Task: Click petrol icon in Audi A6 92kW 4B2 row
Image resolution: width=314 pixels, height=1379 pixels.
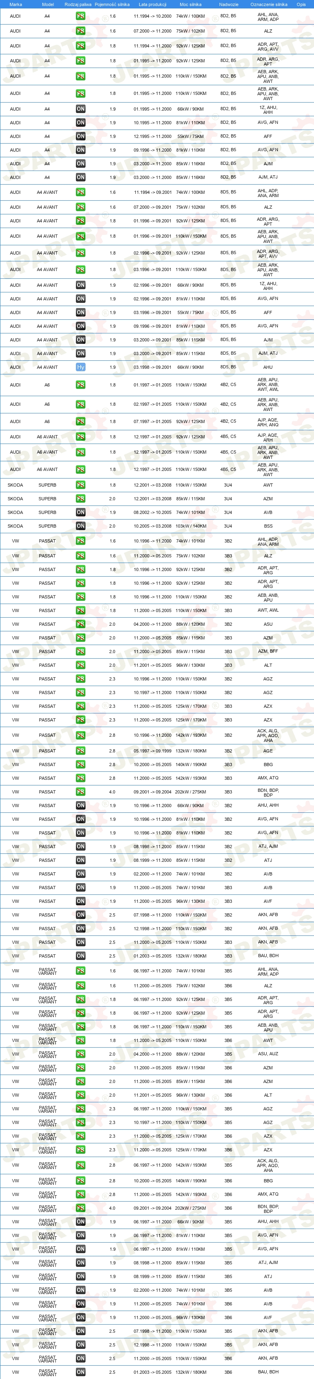Action: 80,421
